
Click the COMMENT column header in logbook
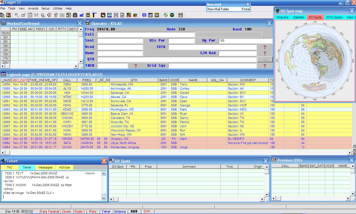(248, 80)
